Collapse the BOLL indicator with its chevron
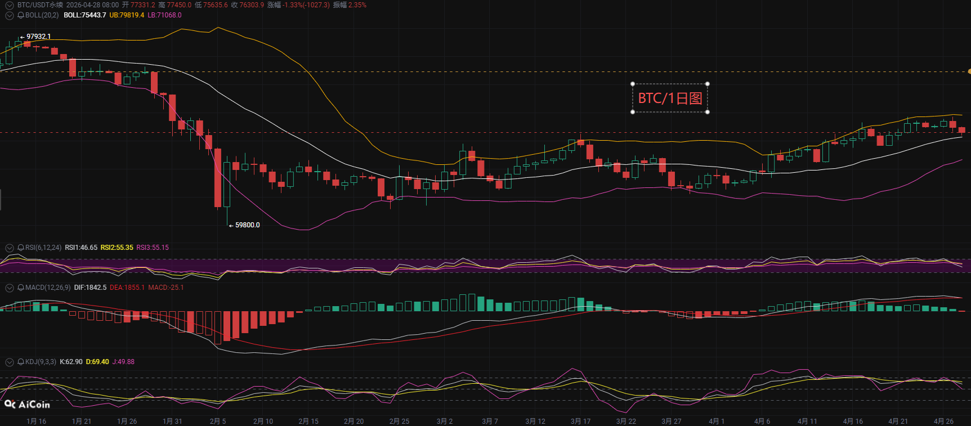 [10, 15]
